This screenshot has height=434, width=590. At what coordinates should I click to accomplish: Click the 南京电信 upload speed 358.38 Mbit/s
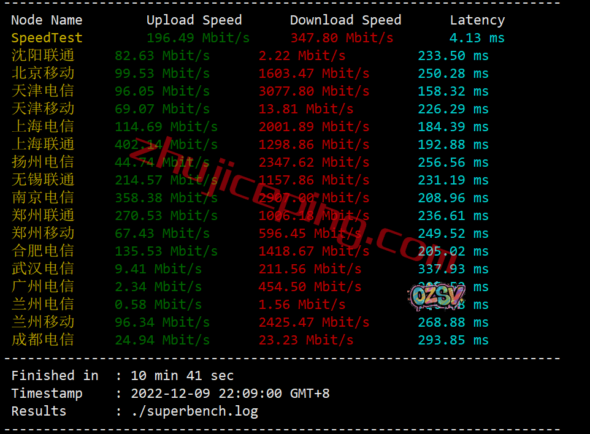166,198
